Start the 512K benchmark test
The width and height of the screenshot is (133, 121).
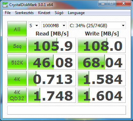pyautogui.click(x=17, y=62)
